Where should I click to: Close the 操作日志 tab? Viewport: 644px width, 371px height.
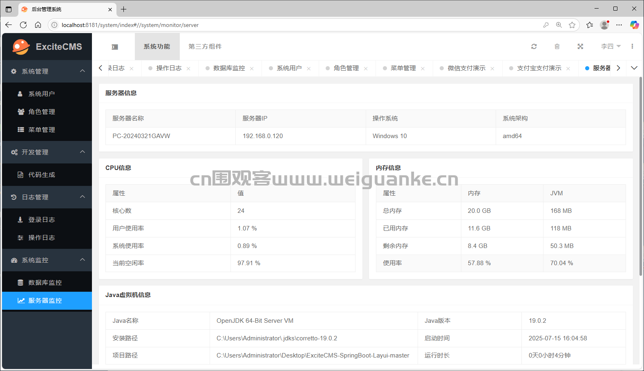click(188, 69)
